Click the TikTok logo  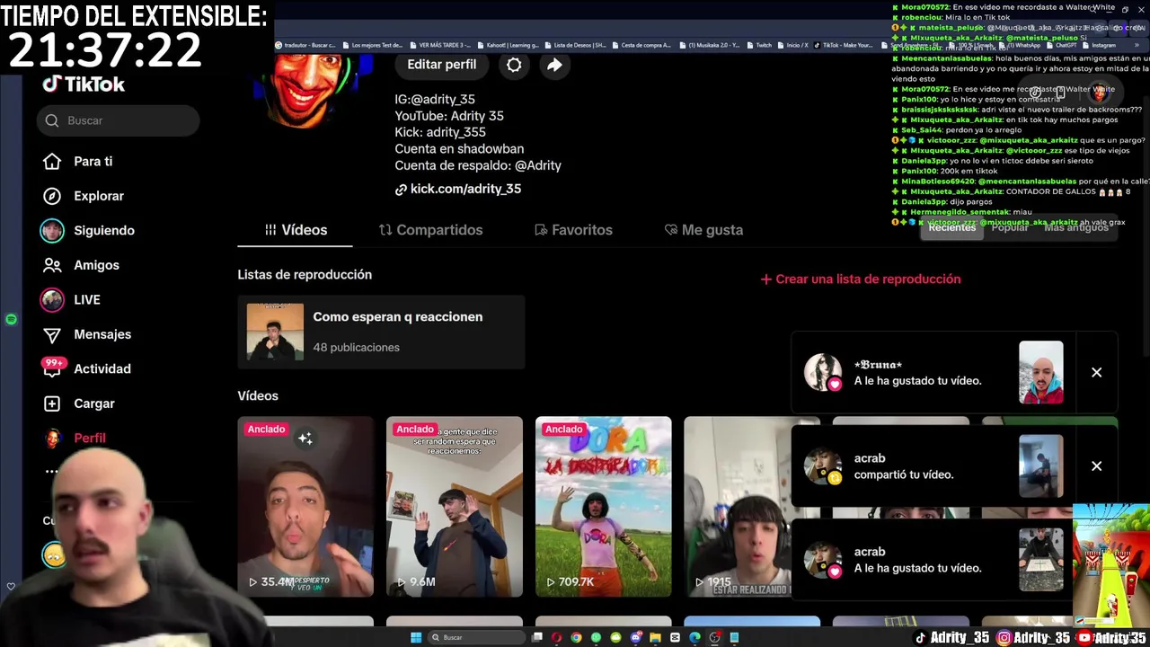[x=84, y=84]
